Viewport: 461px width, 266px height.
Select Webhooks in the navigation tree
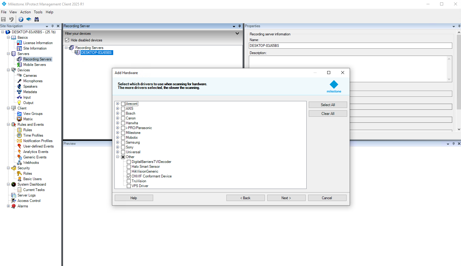click(31, 163)
